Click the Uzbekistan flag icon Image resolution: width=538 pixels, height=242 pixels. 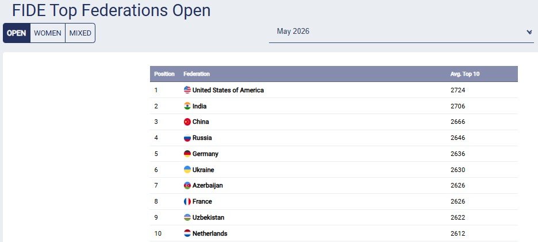tap(187, 217)
